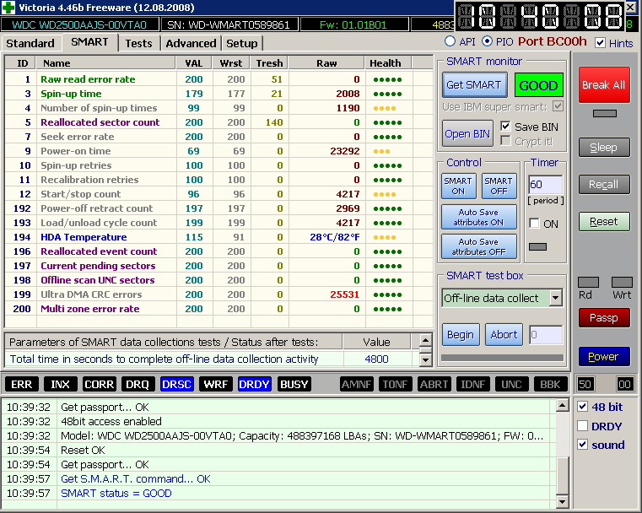Click the green GOOD status indicator

pos(538,85)
